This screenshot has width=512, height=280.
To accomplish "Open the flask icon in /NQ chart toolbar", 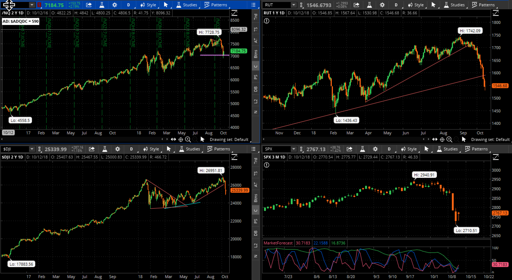I will (x=102, y=5).
